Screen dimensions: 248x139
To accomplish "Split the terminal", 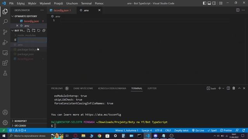I will click(x=228, y=88).
